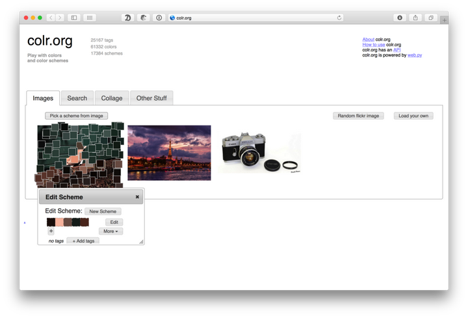468x318 pixels.
Task: Switch to the Images tab
Action: point(43,98)
